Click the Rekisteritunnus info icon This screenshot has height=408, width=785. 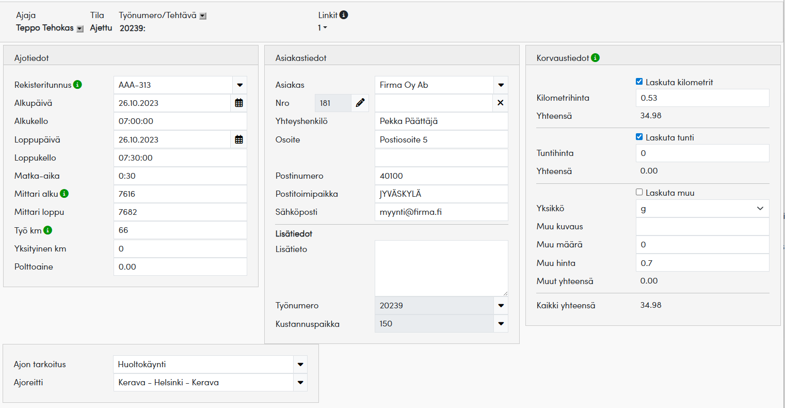pos(77,85)
